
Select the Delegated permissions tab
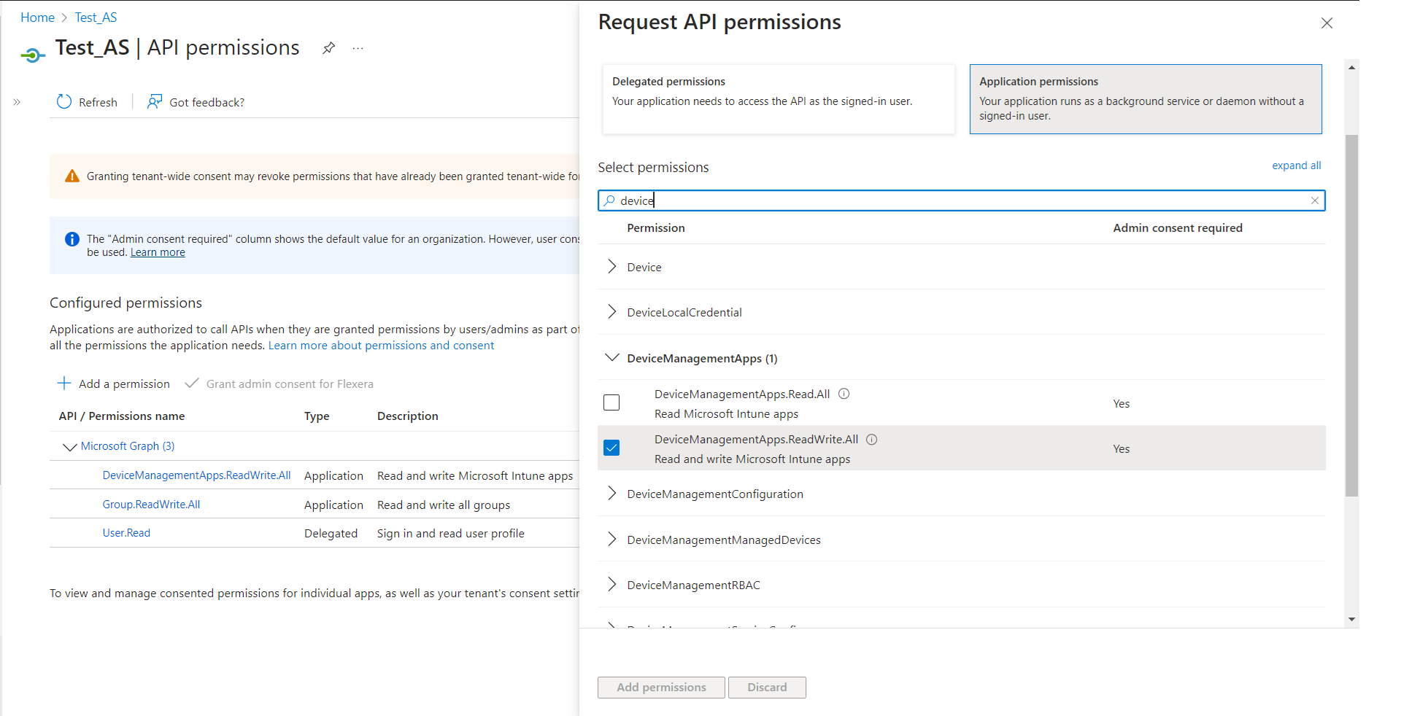click(x=778, y=99)
